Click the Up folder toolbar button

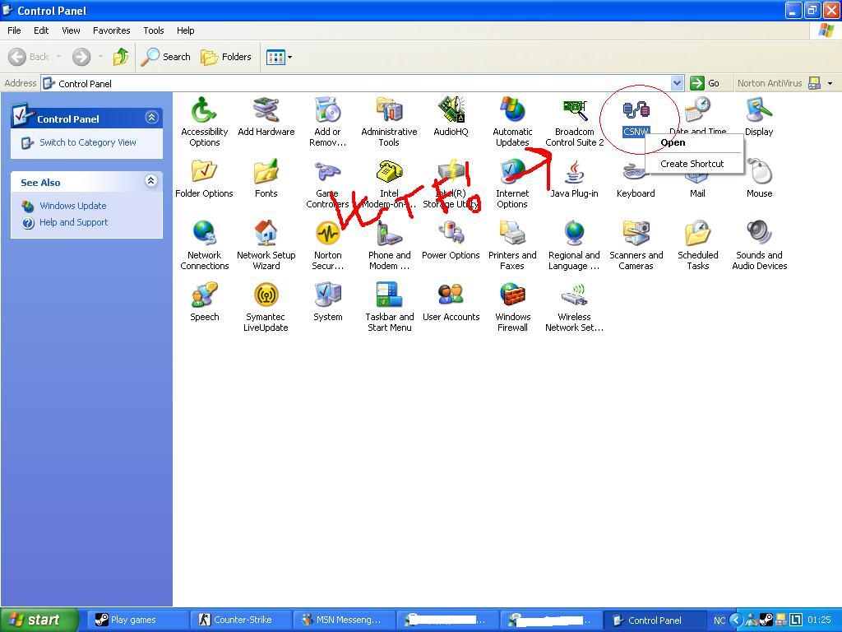(x=121, y=57)
